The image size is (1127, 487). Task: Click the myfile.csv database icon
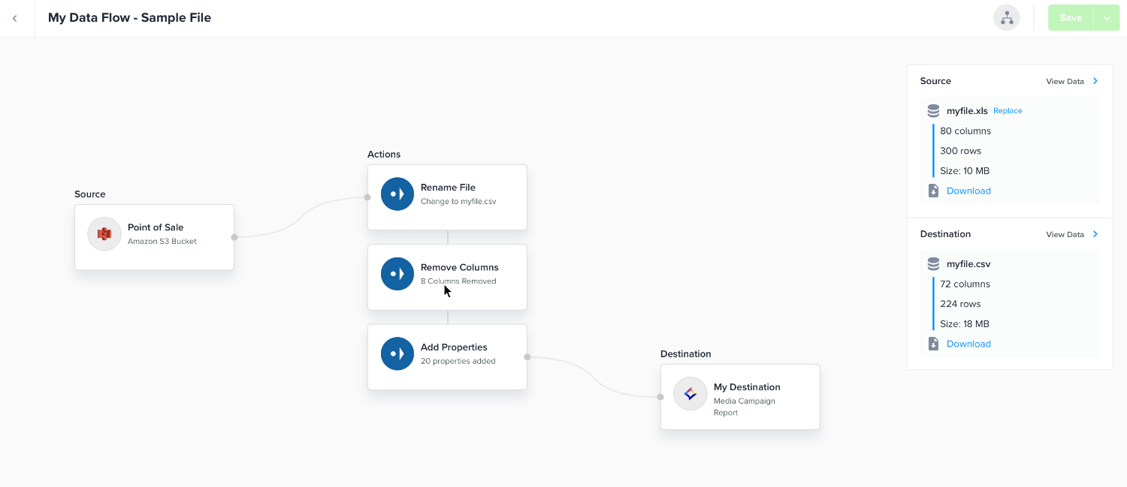(933, 264)
